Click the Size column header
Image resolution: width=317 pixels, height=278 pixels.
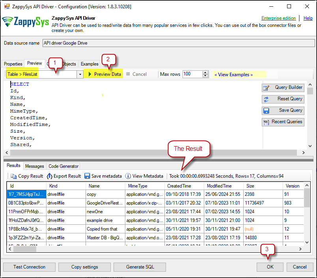click(x=263, y=186)
